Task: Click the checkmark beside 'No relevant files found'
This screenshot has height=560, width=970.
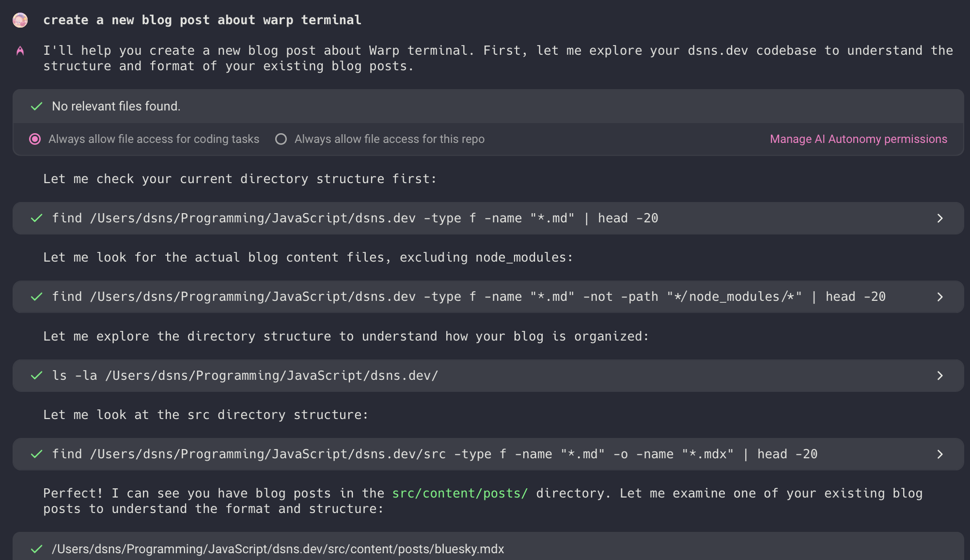Action: (37, 106)
